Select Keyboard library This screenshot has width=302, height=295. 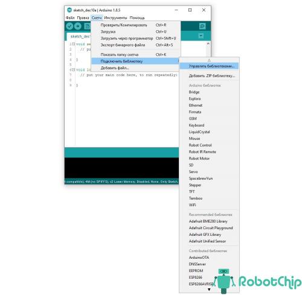tap(209, 125)
